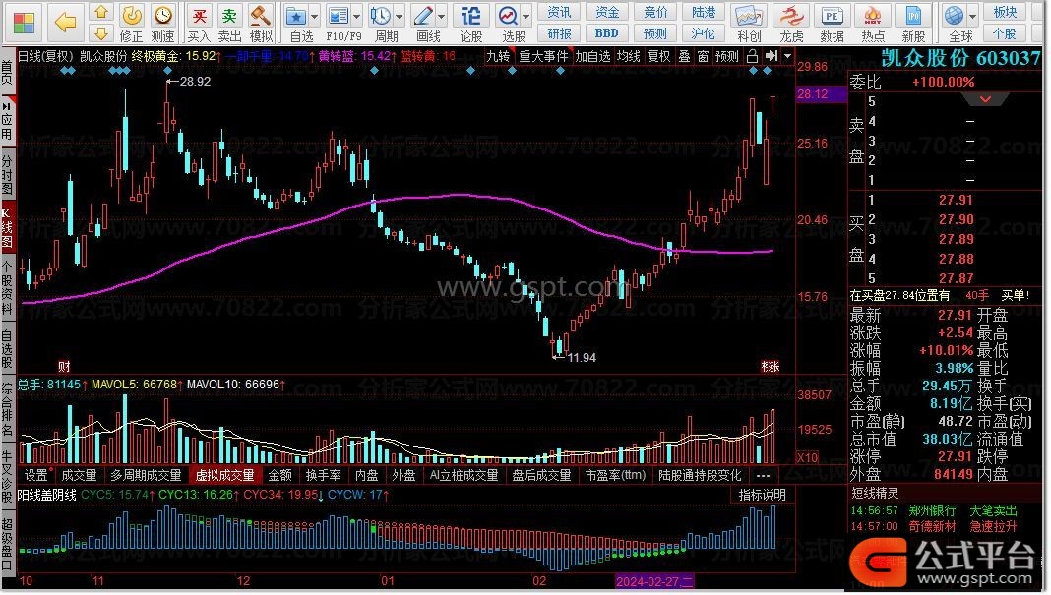
Task: Expand the sell order red chevron
Action: pyautogui.click(x=985, y=99)
